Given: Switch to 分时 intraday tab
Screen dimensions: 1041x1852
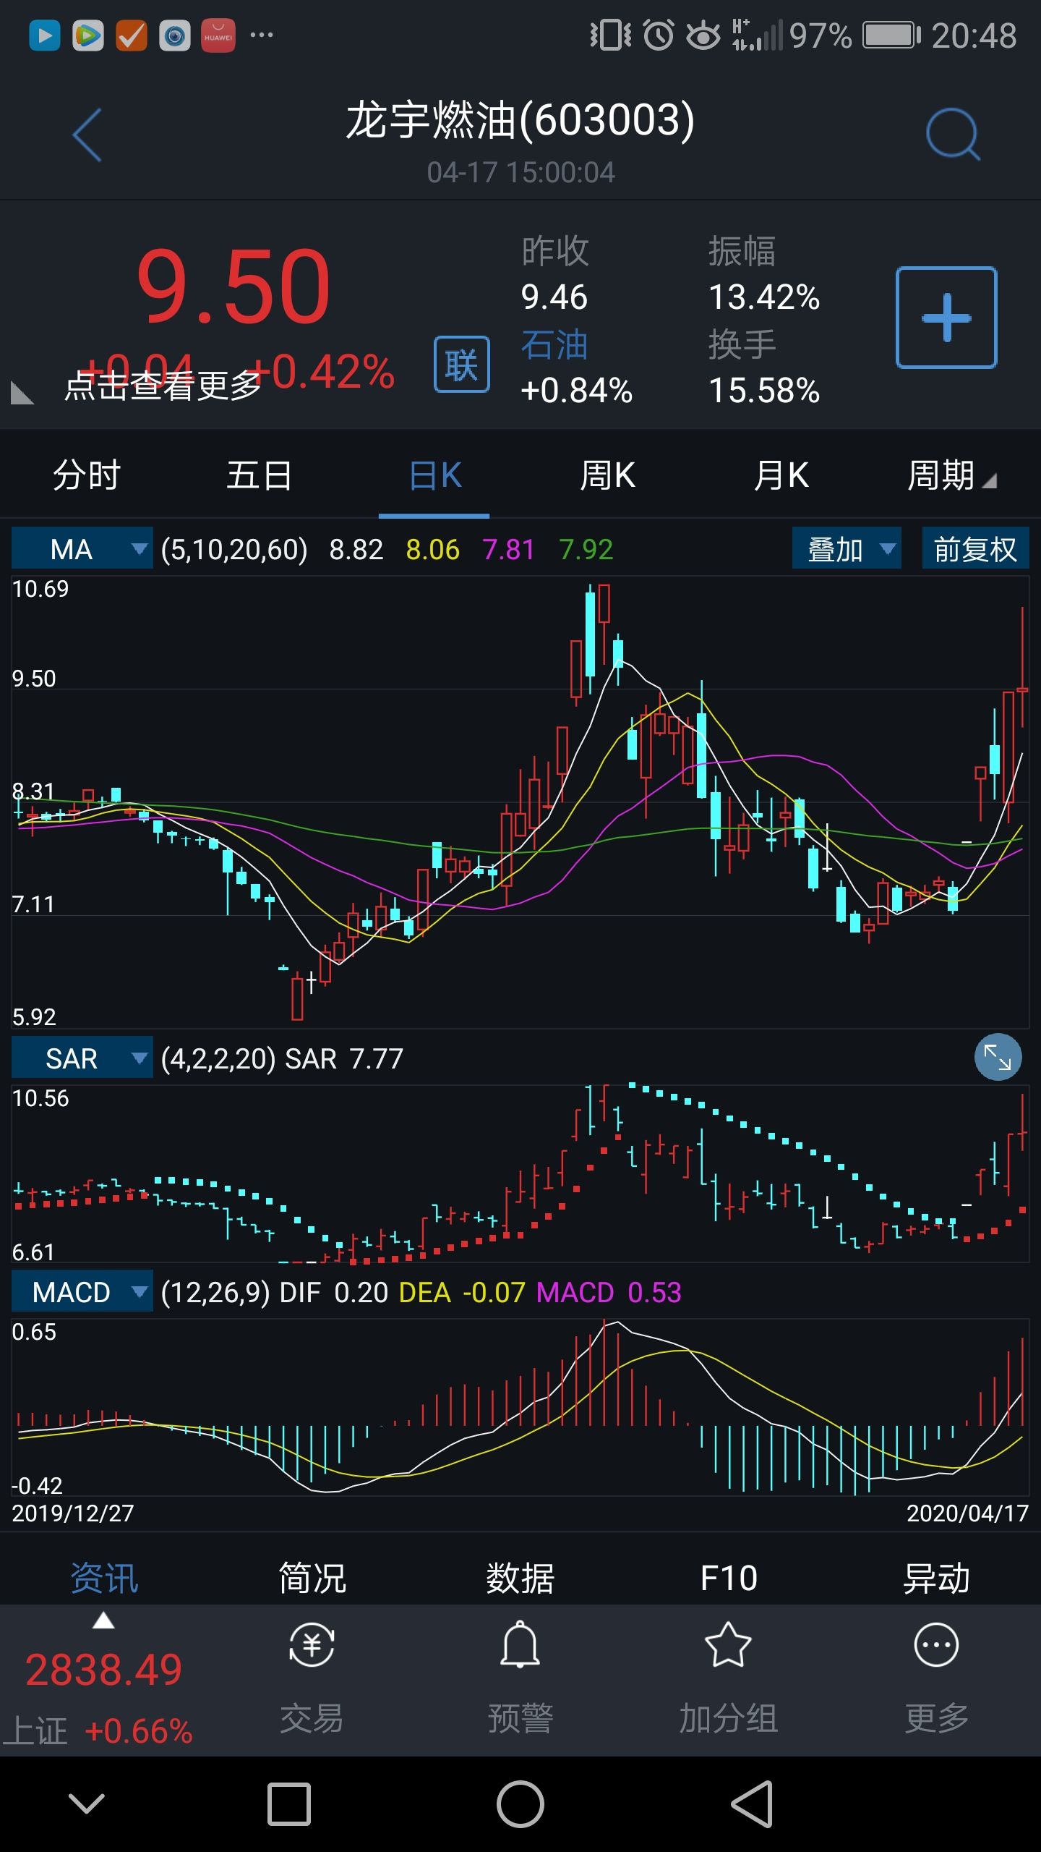Looking at the screenshot, I should click(87, 475).
